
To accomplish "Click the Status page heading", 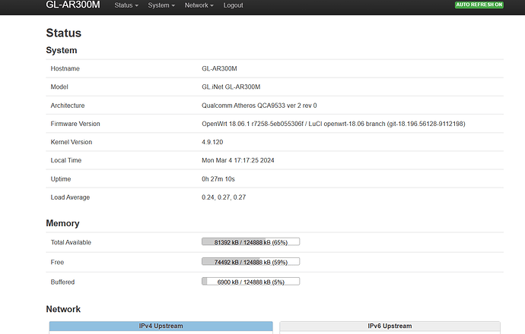I will tap(64, 33).
